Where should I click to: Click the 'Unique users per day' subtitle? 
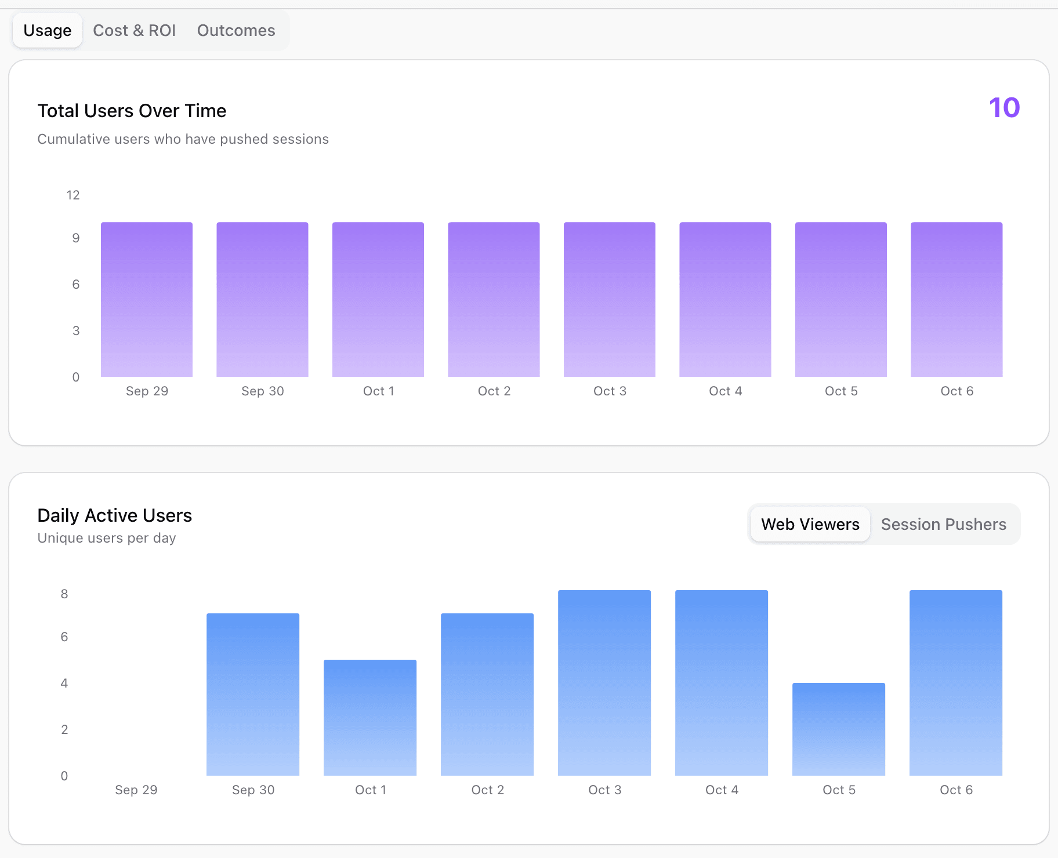(x=107, y=538)
